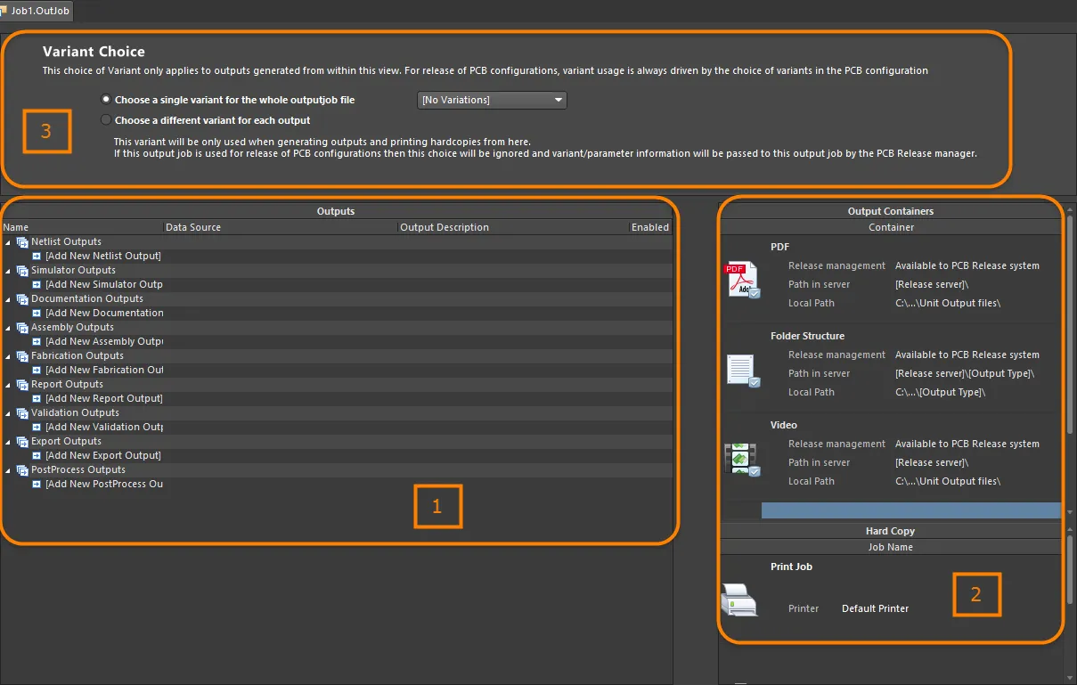Viewport: 1077px width, 685px height.
Task: Select the Print Job printer icon
Action: pyautogui.click(x=739, y=599)
